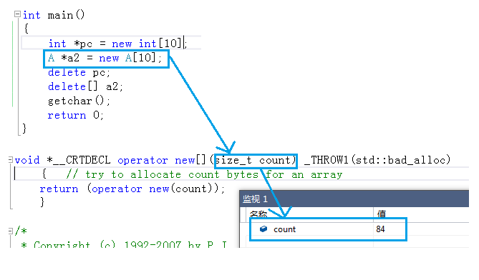Click the 'delete[] a2;' line
Screen dimensions: 479x280
[x=85, y=86]
